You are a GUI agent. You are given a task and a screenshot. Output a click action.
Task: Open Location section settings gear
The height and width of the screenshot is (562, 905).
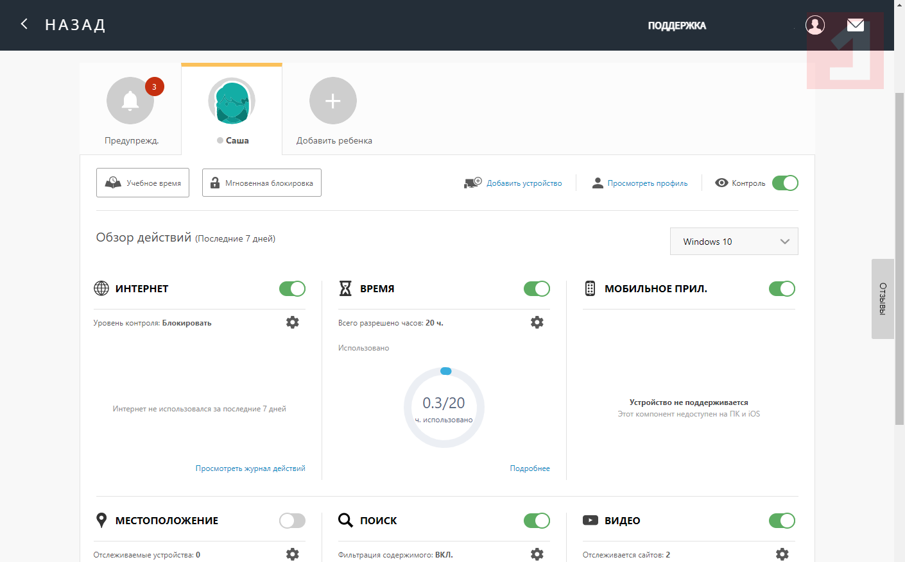(x=293, y=554)
